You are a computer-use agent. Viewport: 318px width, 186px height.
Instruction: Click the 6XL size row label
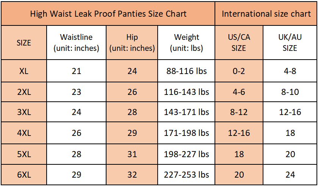click(x=23, y=175)
